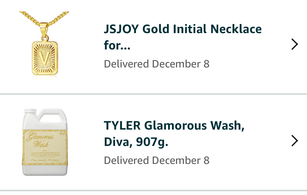
Task: Click the necklace's "Delivered December 8" status
Action: pos(156,64)
